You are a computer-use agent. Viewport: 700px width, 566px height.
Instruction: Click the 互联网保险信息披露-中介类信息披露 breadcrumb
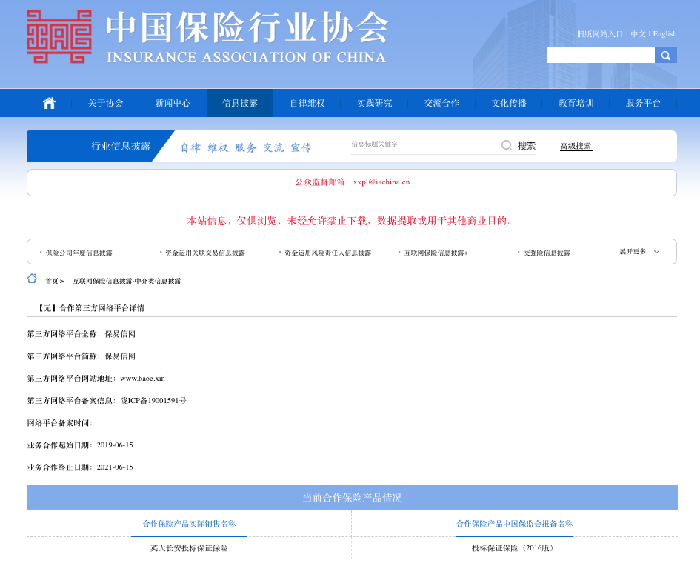coord(127,281)
